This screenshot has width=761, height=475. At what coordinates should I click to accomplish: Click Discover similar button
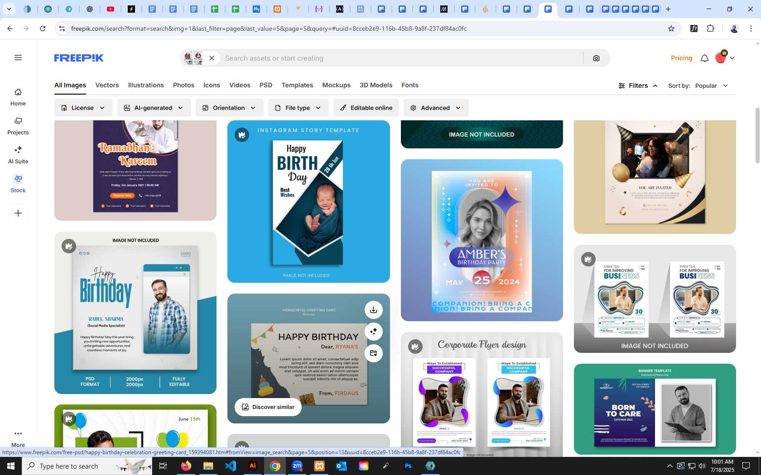(x=268, y=407)
